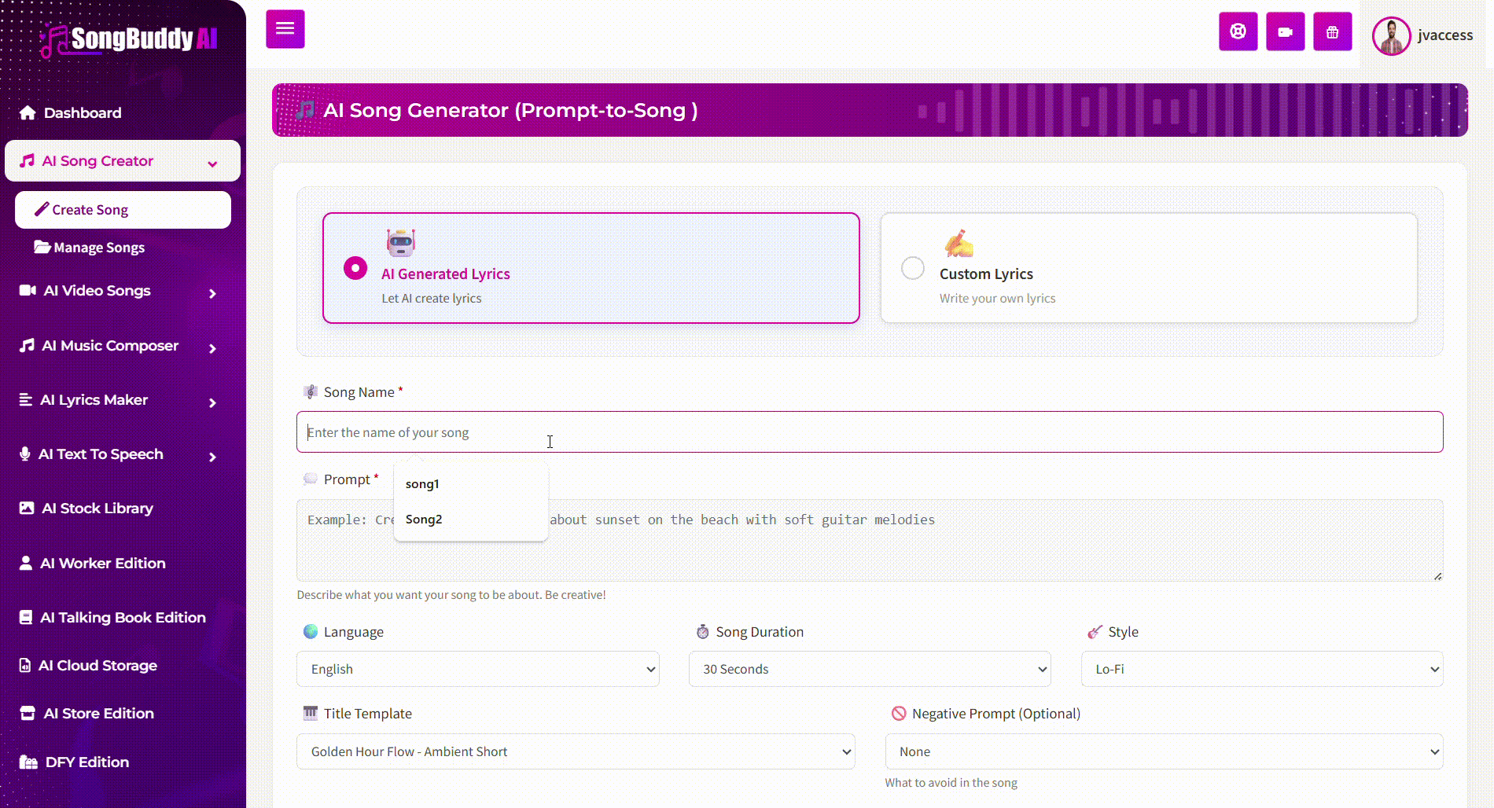The width and height of the screenshot is (1494, 808).
Task: Open the gift box icon button
Action: click(1332, 31)
